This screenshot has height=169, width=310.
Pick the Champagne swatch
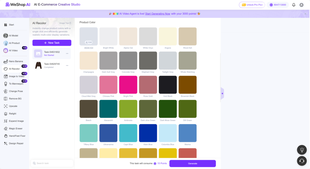(89, 60)
